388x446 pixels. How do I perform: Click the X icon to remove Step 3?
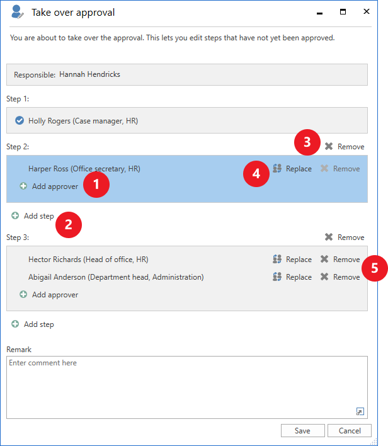(329, 237)
